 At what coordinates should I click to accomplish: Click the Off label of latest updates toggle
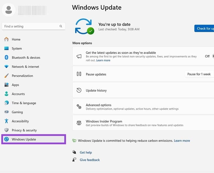tap(207, 56)
